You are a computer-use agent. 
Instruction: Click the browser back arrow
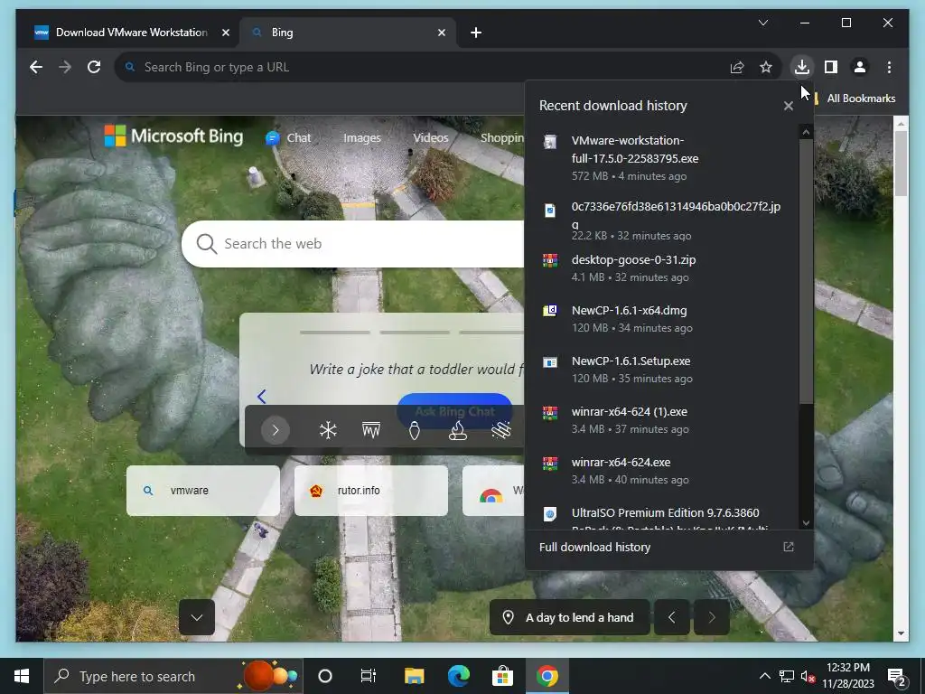[36, 67]
